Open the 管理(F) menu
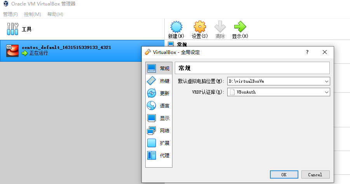Screen dimensions: 350x184 pos(10,14)
